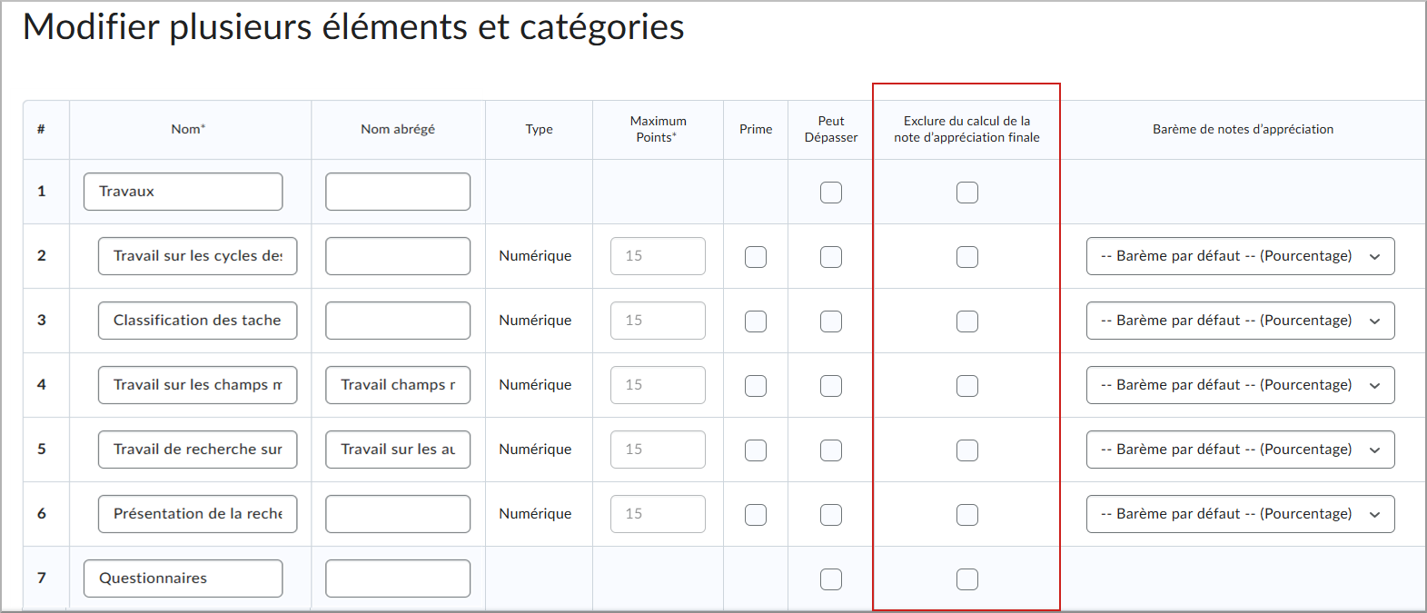Check 'Exclure du calcul' for Travaux row

[x=966, y=193]
